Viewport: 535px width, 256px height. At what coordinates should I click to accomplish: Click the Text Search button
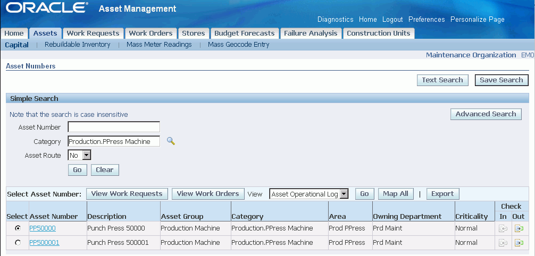442,80
